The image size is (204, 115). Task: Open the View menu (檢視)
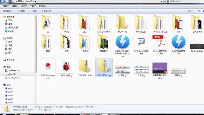[24, 6]
